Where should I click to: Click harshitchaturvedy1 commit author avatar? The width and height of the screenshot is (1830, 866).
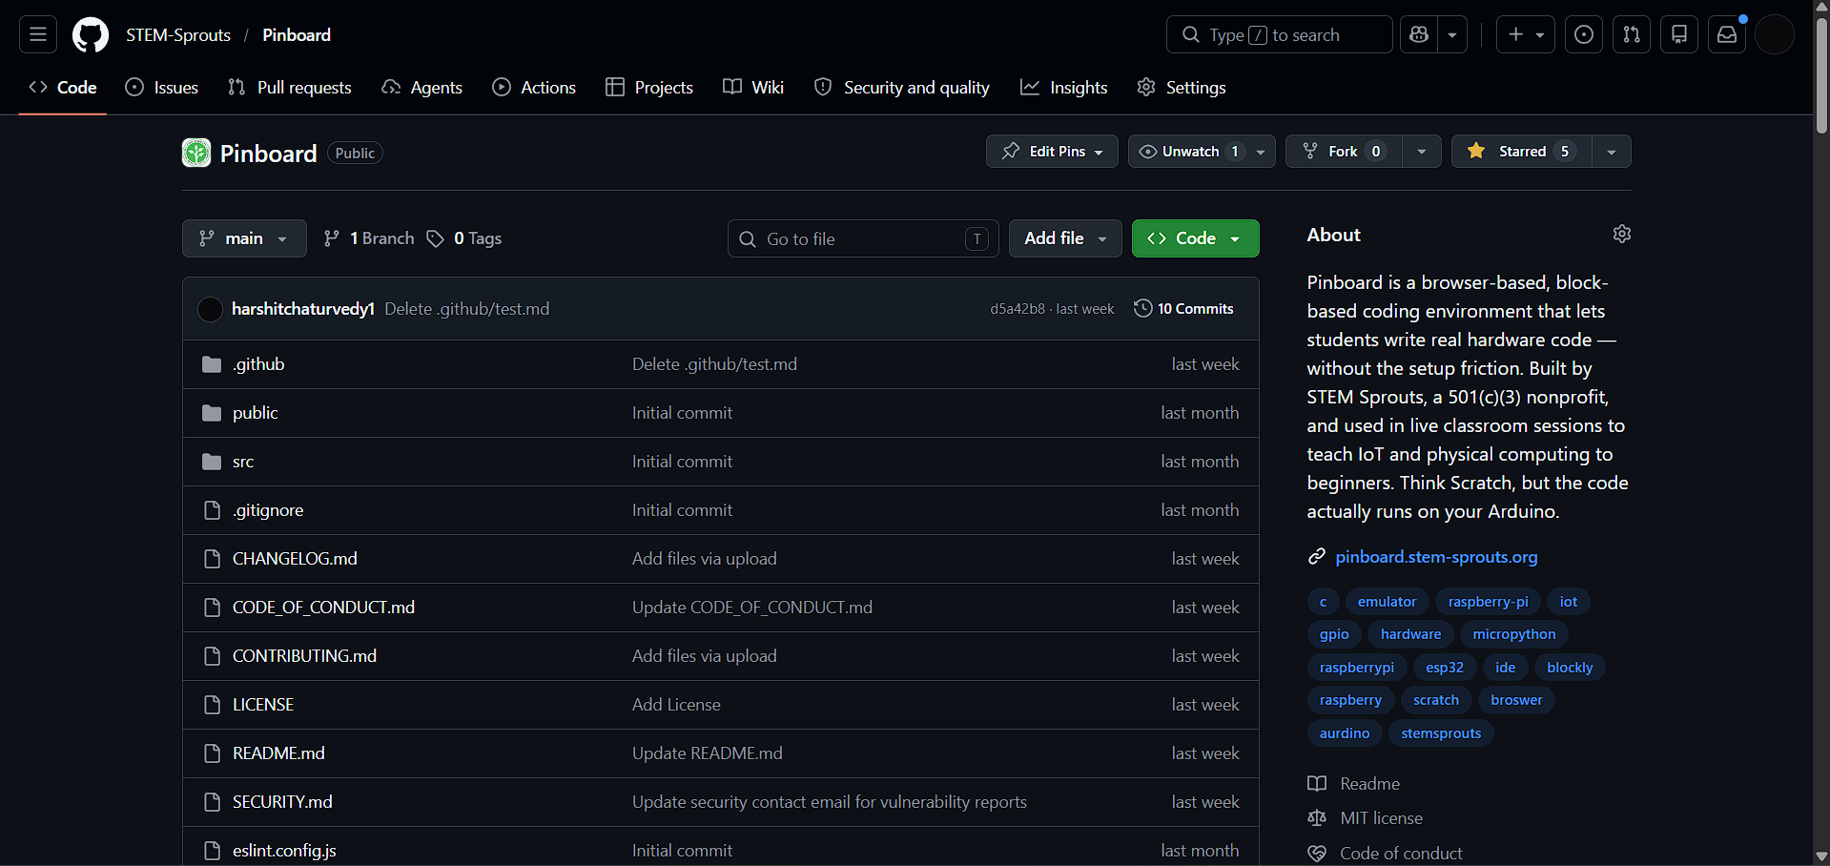tap(210, 309)
